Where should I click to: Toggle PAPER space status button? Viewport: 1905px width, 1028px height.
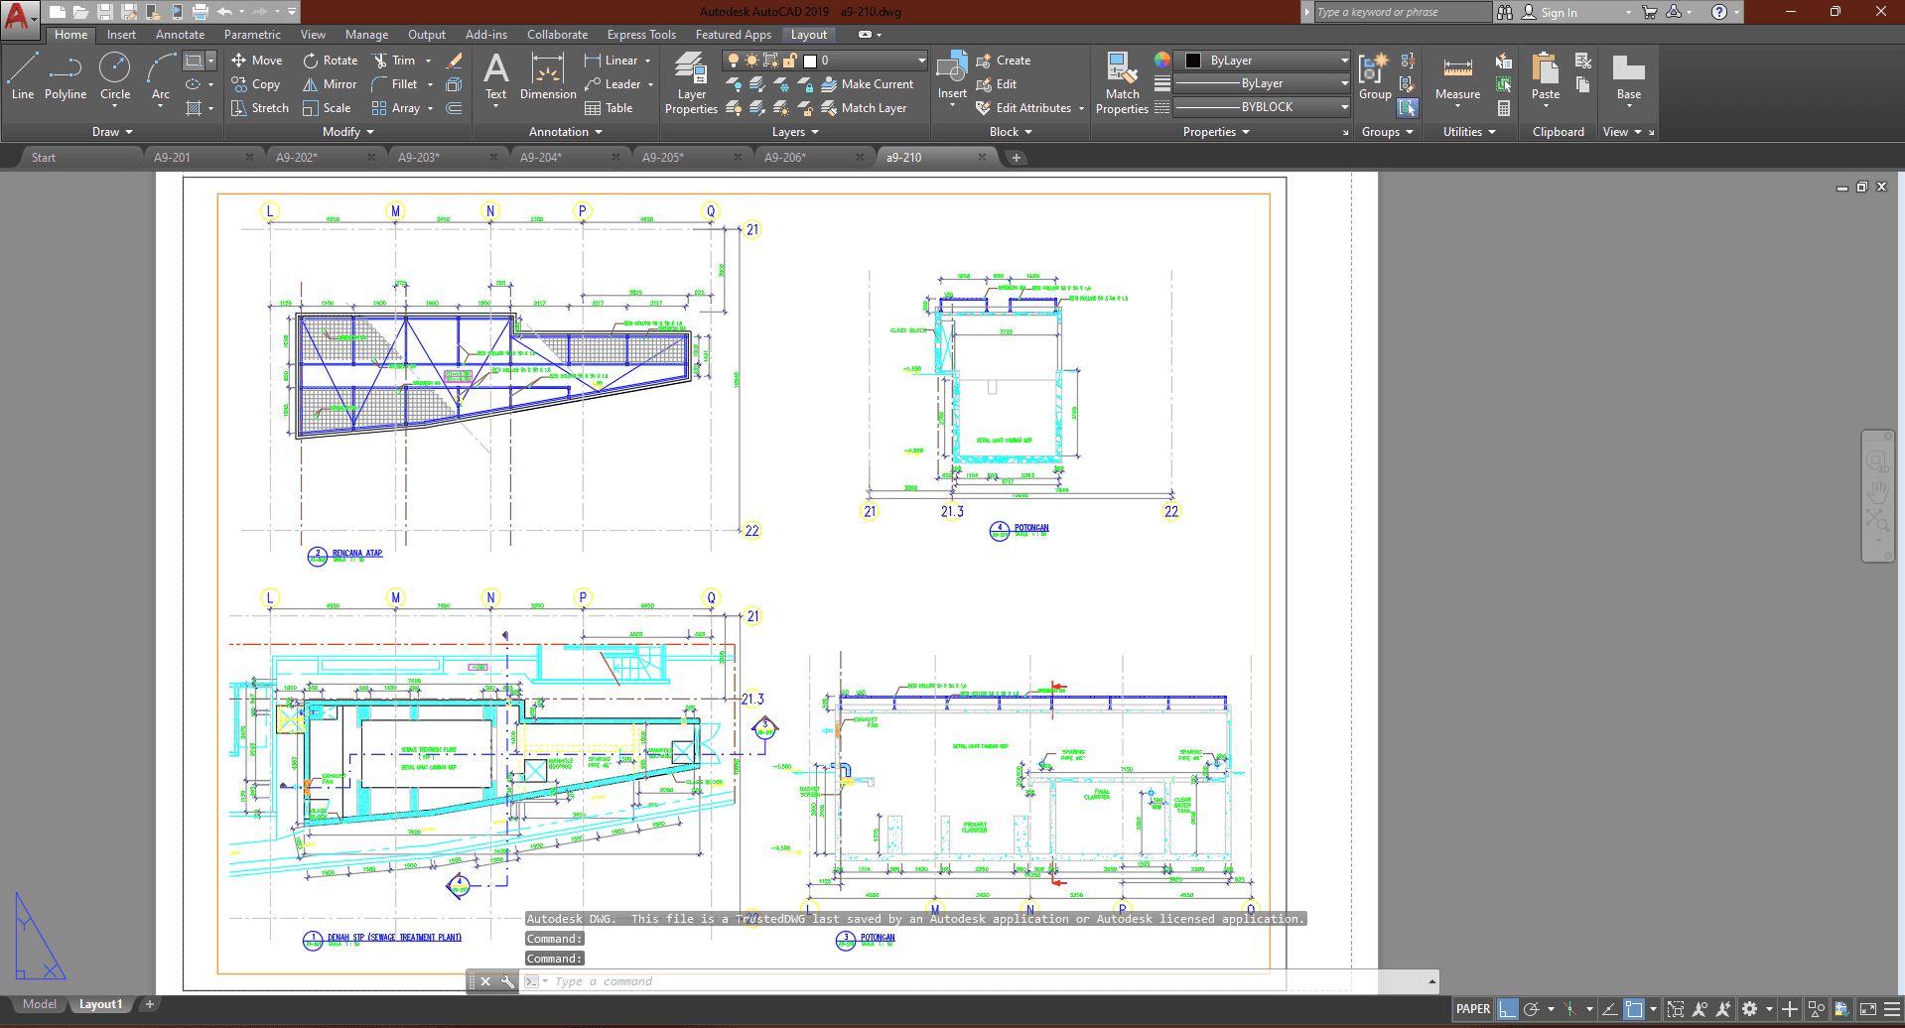[x=1472, y=1009]
